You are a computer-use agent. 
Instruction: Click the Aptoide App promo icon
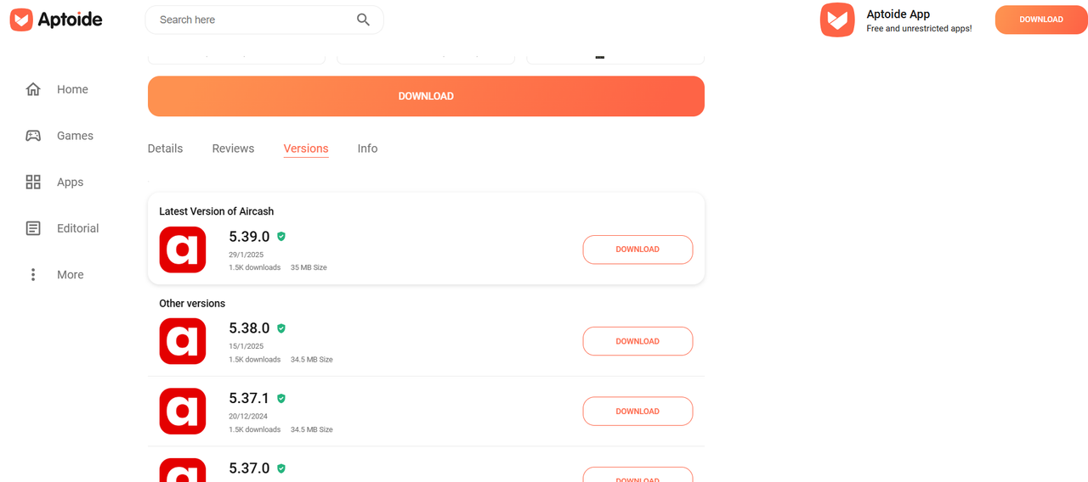pos(837,20)
